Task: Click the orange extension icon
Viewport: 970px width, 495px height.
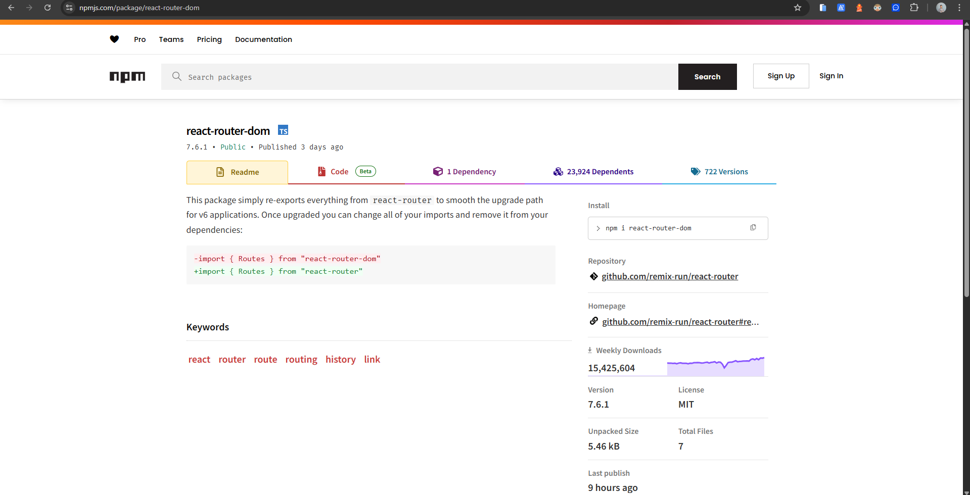Action: (x=859, y=8)
